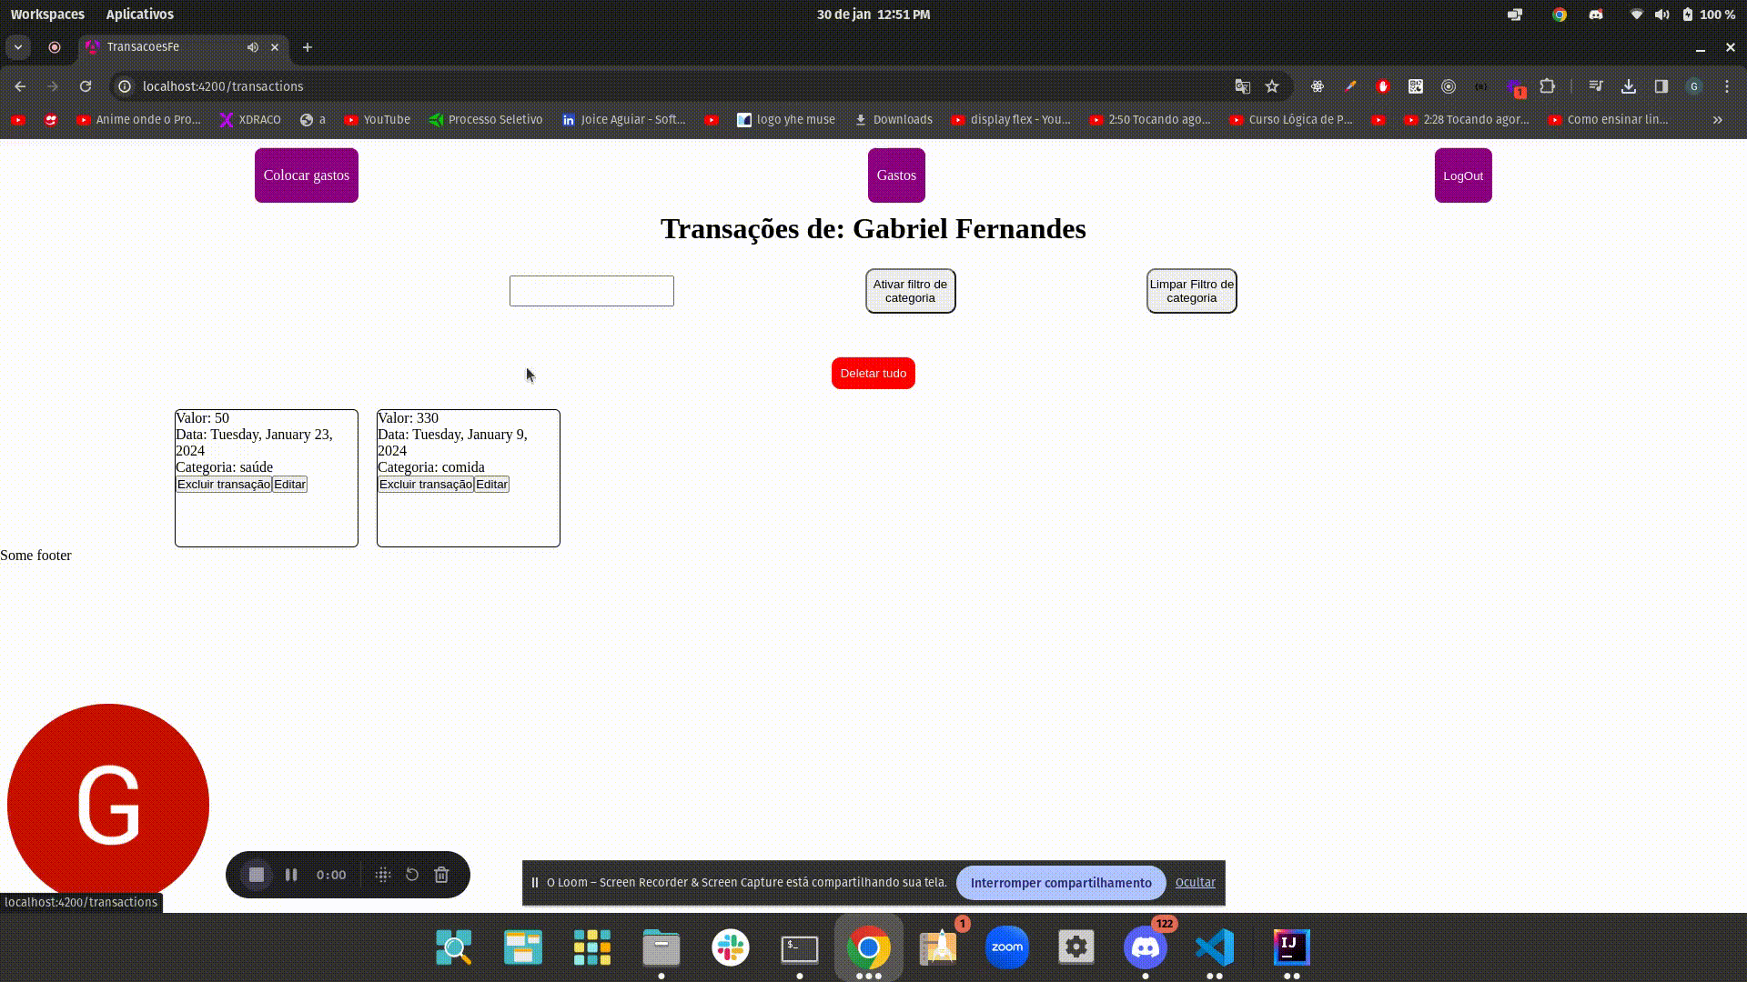Click Deletar tudo red button

pyautogui.click(x=873, y=373)
